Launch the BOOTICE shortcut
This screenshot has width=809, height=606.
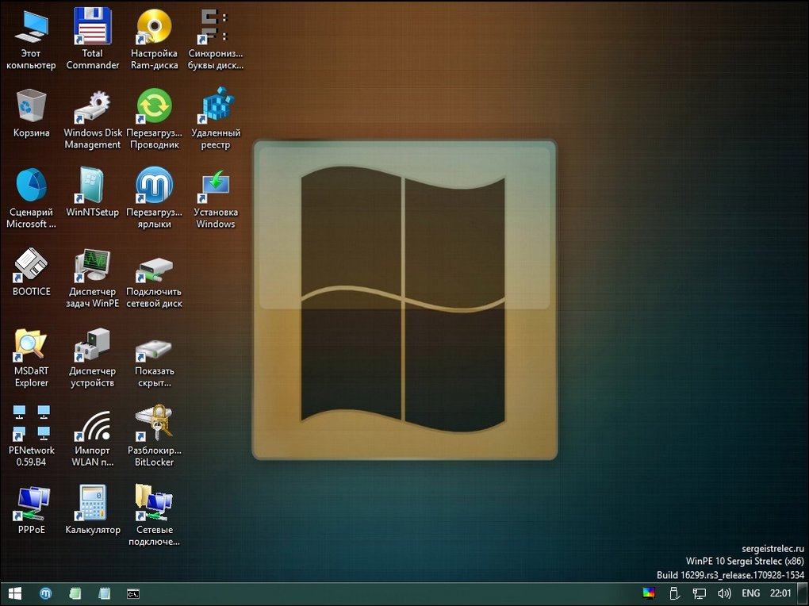31,272
